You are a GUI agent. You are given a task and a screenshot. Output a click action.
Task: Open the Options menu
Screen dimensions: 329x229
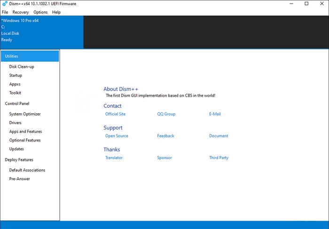pyautogui.click(x=40, y=12)
